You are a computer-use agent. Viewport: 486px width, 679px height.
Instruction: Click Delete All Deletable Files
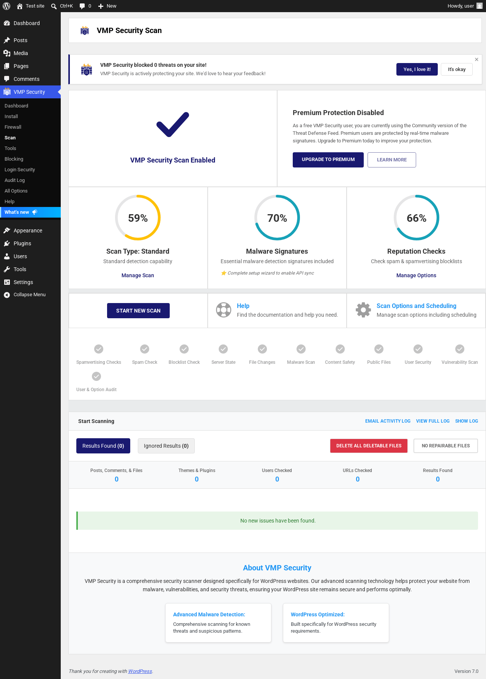(369, 446)
